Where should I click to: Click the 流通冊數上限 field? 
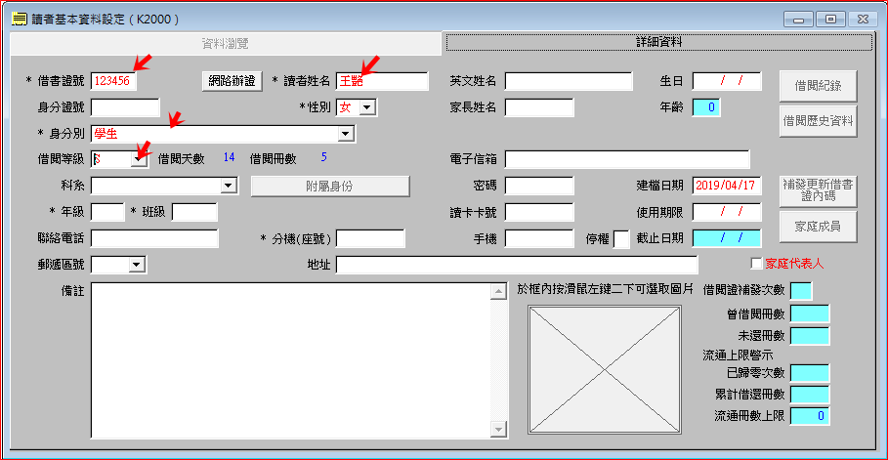tap(810, 416)
